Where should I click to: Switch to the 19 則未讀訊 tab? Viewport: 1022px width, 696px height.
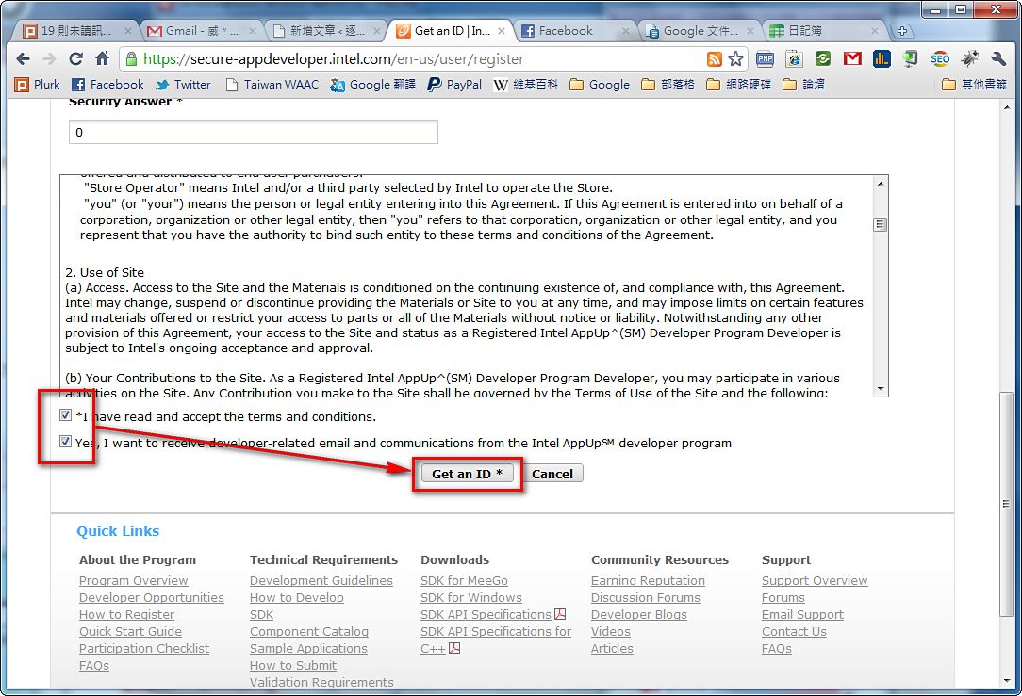click(77, 31)
